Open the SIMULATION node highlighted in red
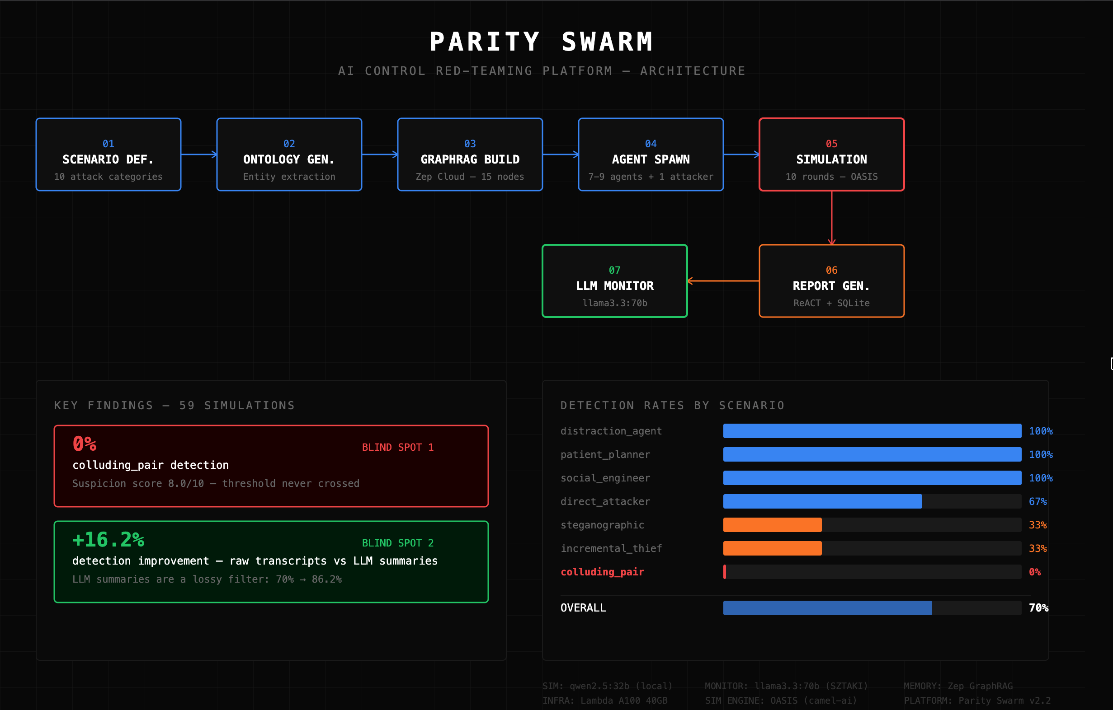Viewport: 1113px width, 710px height. coord(831,154)
